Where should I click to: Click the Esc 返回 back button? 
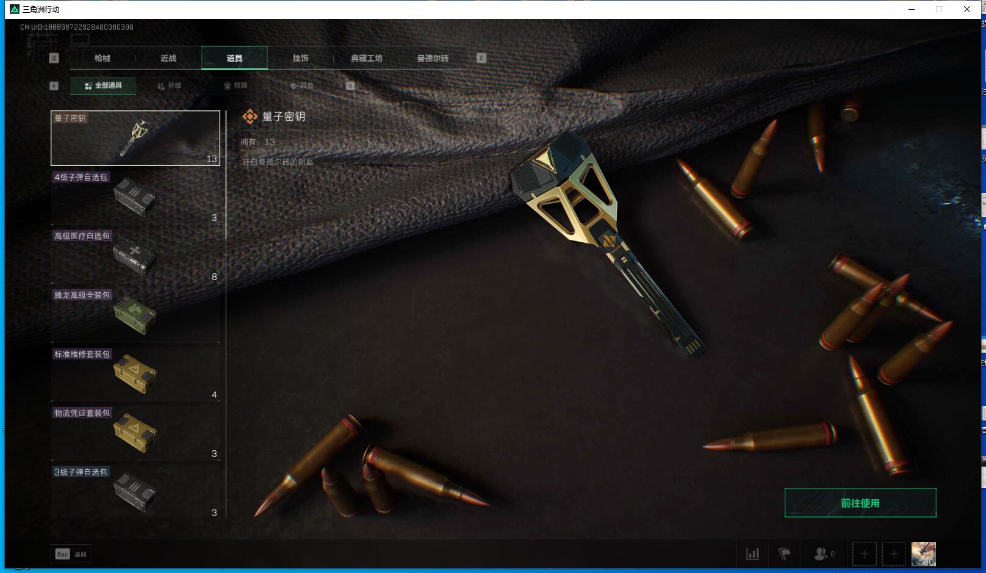(x=71, y=554)
